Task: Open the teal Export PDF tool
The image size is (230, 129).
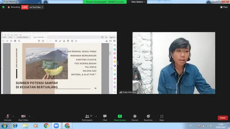Action: pyautogui.click(x=115, y=49)
